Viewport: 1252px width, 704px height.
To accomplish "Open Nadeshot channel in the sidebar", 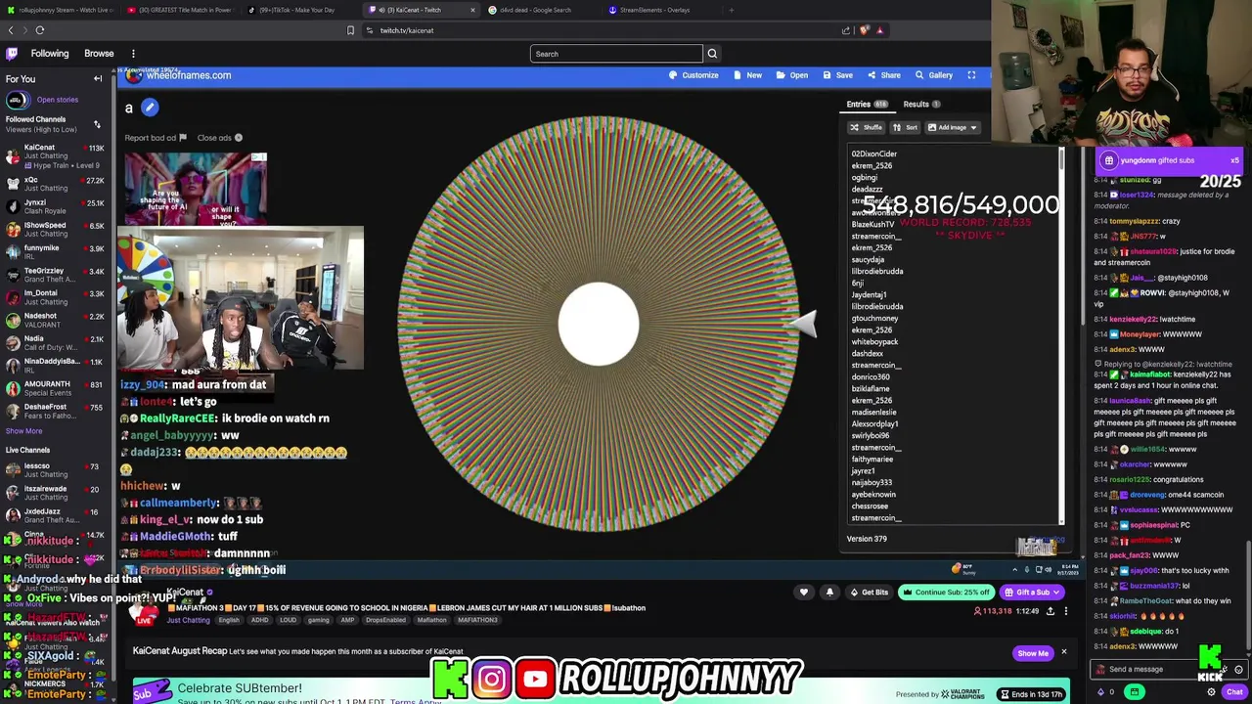I will [57, 320].
